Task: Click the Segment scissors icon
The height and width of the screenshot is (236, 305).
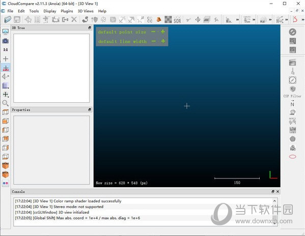Action: pyautogui.click(x=188, y=20)
